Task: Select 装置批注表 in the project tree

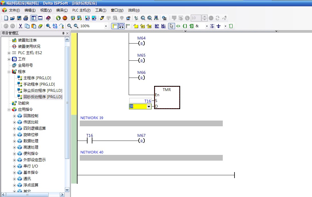Action: pyautogui.click(x=27, y=40)
